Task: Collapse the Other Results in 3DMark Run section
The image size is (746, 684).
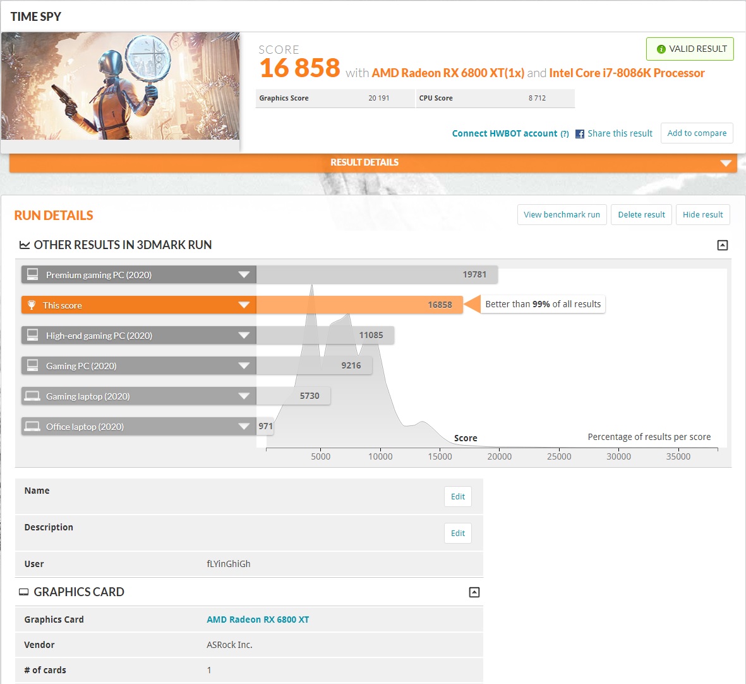Action: tap(722, 245)
